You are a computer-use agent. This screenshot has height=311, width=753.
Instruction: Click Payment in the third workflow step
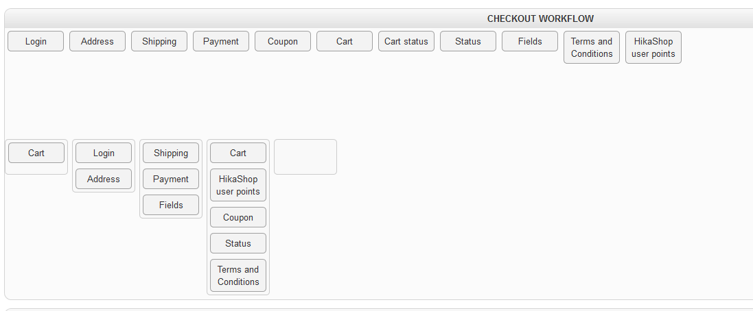171,179
